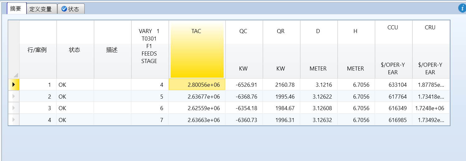Click the QC column header
The height and width of the screenshot is (161, 466).
[x=244, y=49]
